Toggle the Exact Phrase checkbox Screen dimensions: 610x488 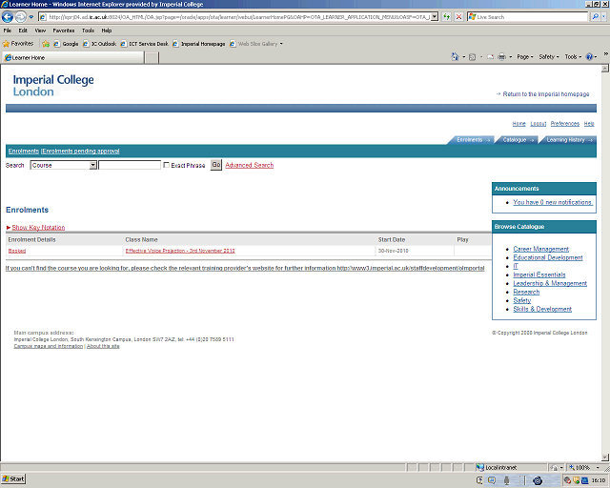pyautogui.click(x=167, y=165)
